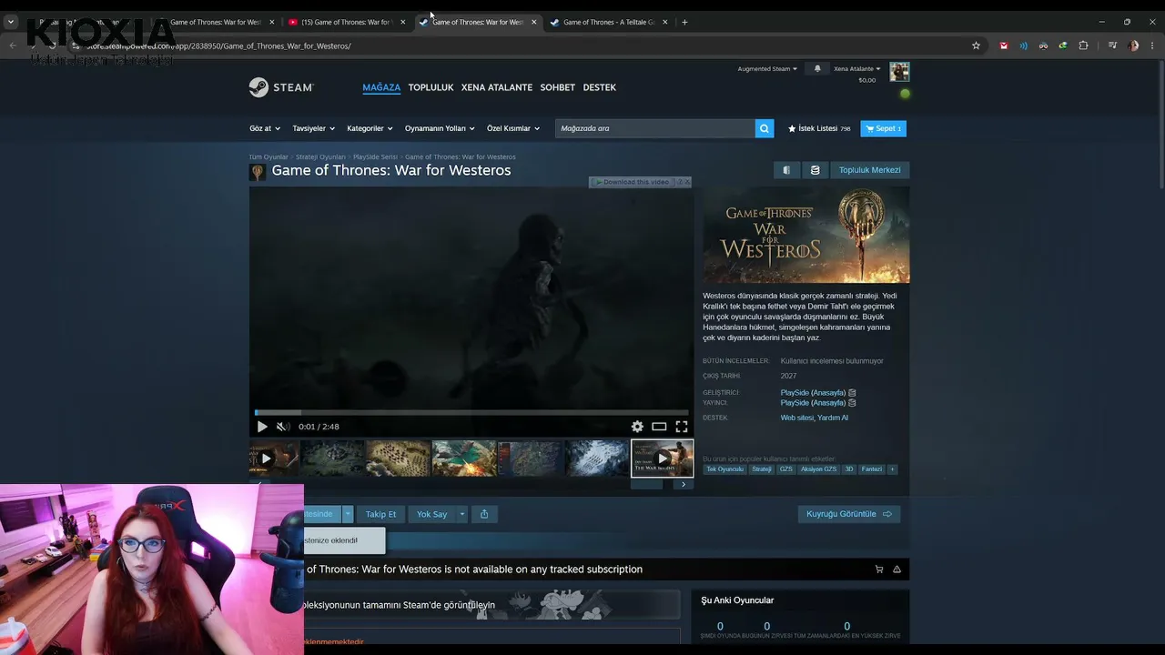1165x655 pixels.
Task: Open the SOHBET menu item
Action: pyautogui.click(x=558, y=87)
